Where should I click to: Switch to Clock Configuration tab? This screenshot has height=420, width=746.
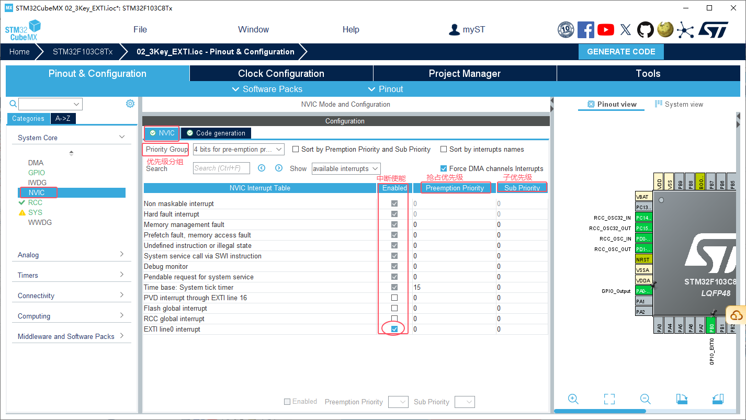(281, 73)
